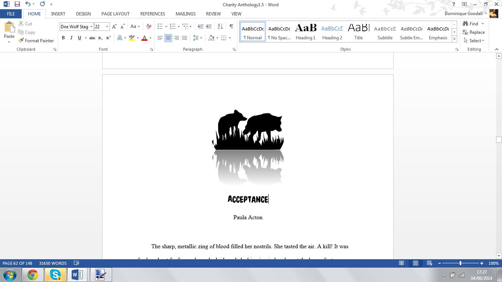Click the Sort paragraphs icon
This screenshot has width=502, height=282.
point(220,26)
